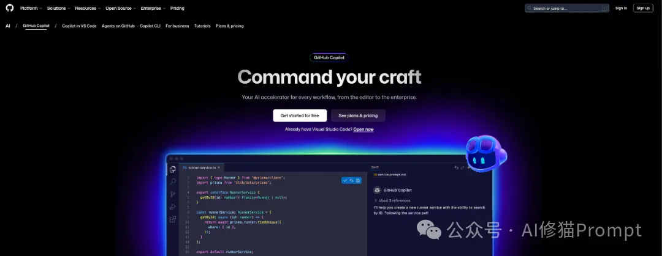
Task: Click chat message I'll help you create
Action: (x=429, y=210)
